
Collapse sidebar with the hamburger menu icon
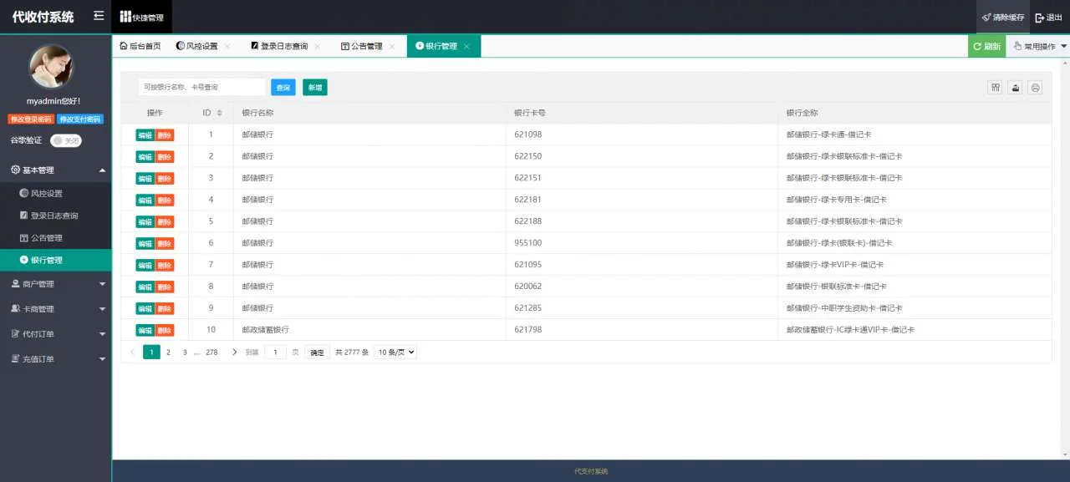[x=99, y=17]
